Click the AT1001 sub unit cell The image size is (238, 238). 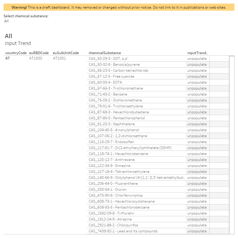59,58
